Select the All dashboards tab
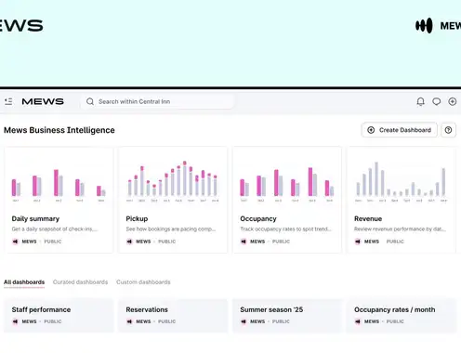Screen dimensions: 461x353 [x=24, y=282]
